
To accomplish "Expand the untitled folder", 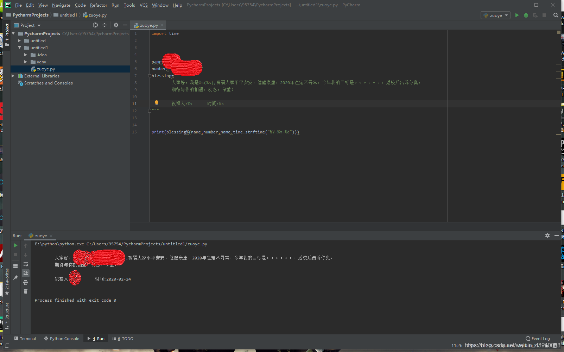I will pyautogui.click(x=20, y=40).
